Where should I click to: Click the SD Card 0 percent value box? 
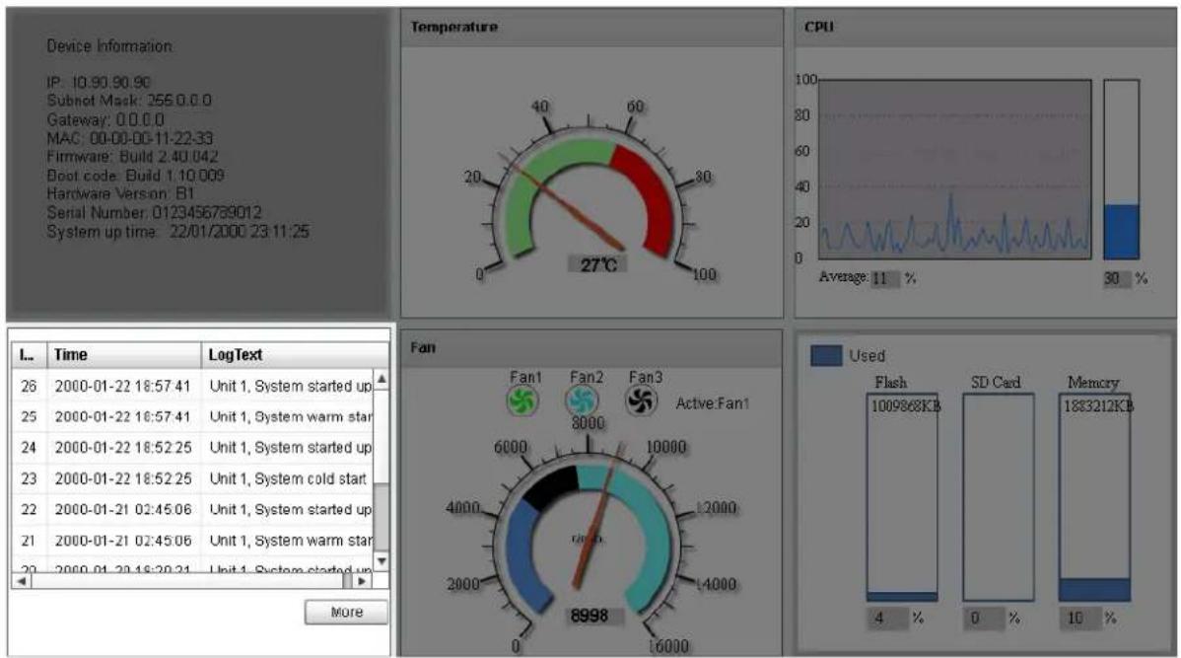(x=985, y=619)
